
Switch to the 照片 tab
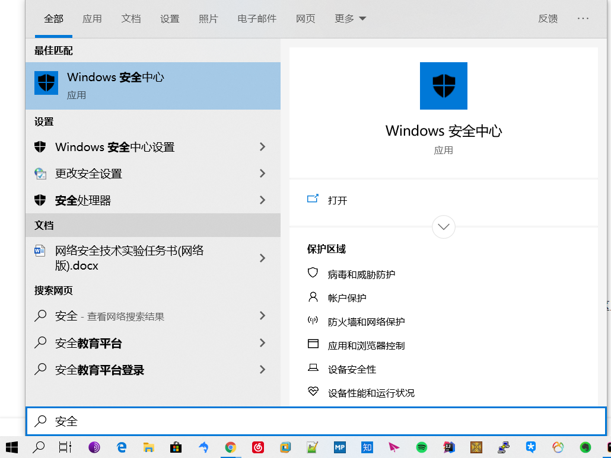tap(208, 18)
